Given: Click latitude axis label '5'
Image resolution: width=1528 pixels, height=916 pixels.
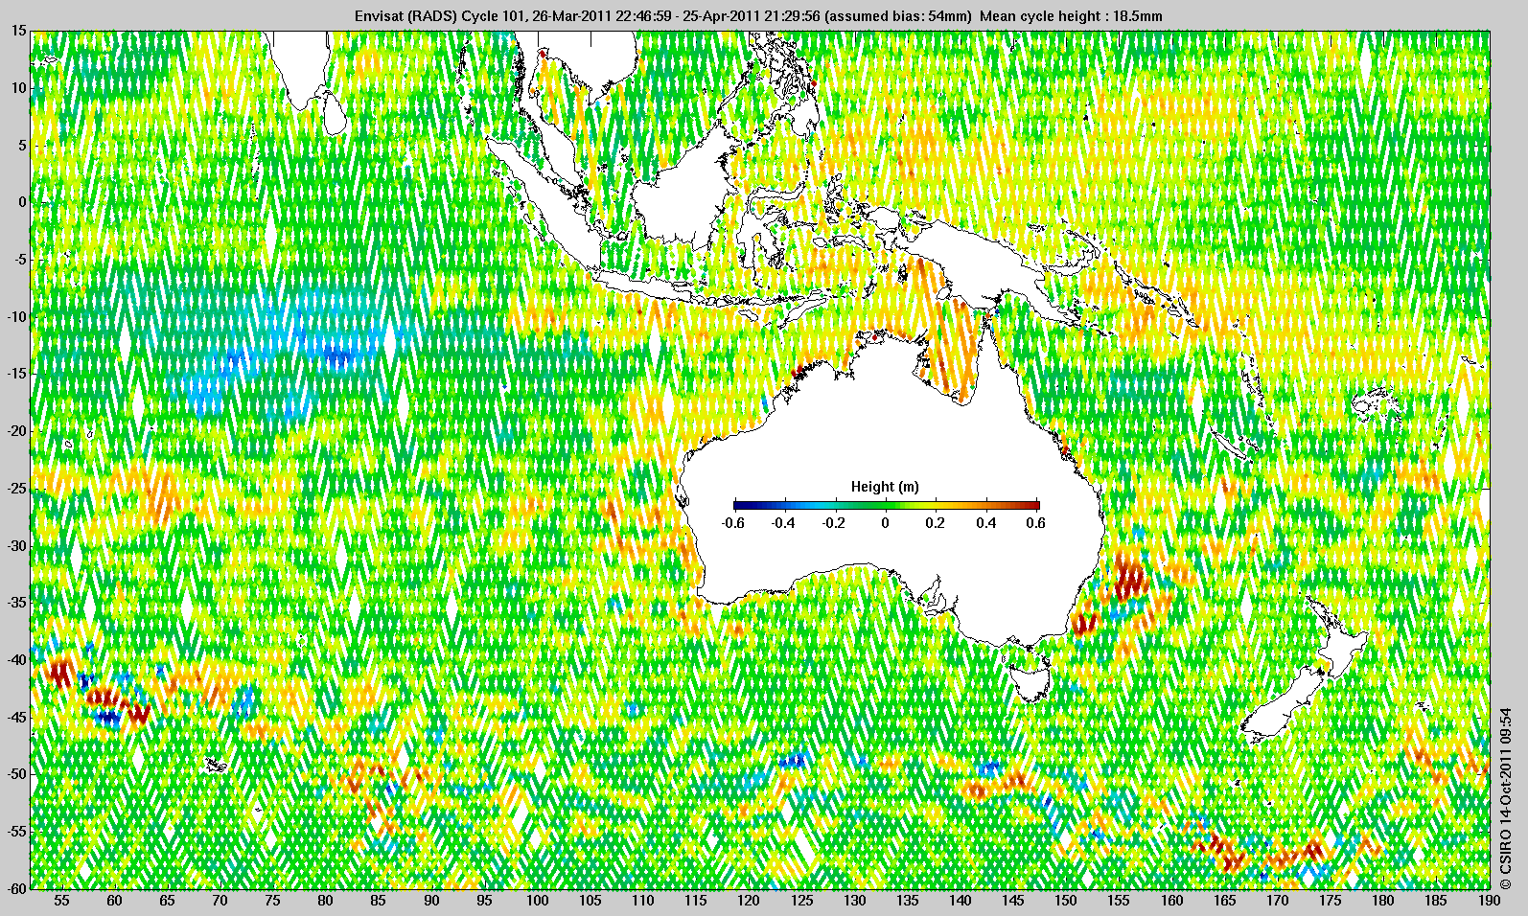Looking at the screenshot, I should (x=22, y=146).
